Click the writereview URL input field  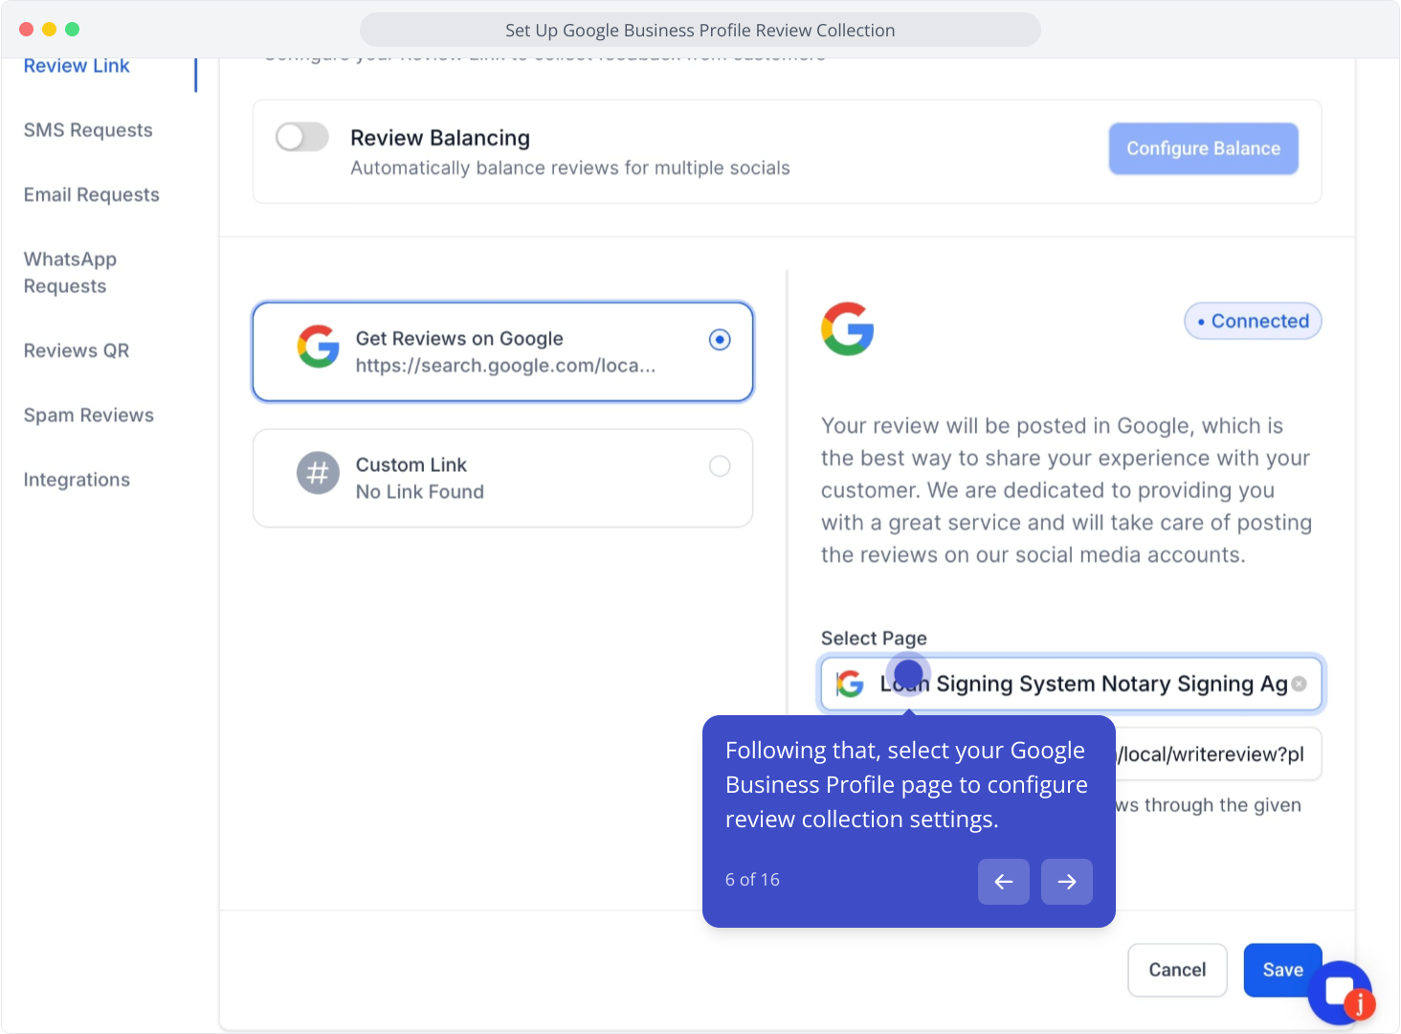pyautogui.click(x=1218, y=754)
